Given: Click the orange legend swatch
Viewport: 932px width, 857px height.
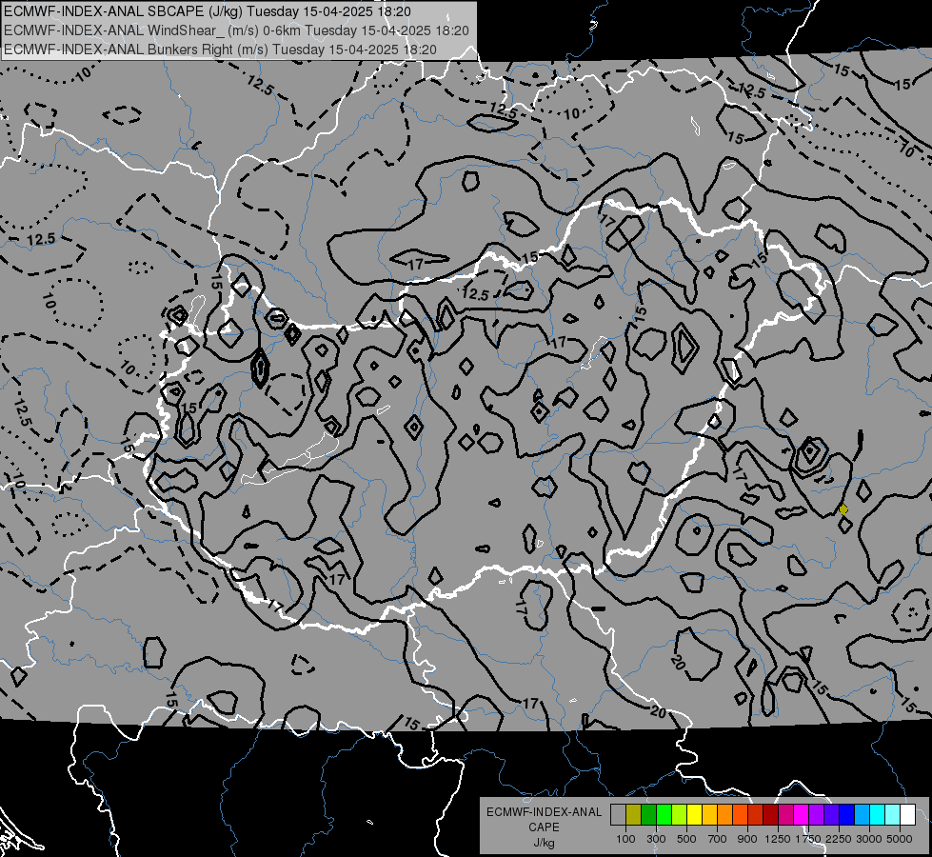Looking at the screenshot, I should [x=725, y=814].
